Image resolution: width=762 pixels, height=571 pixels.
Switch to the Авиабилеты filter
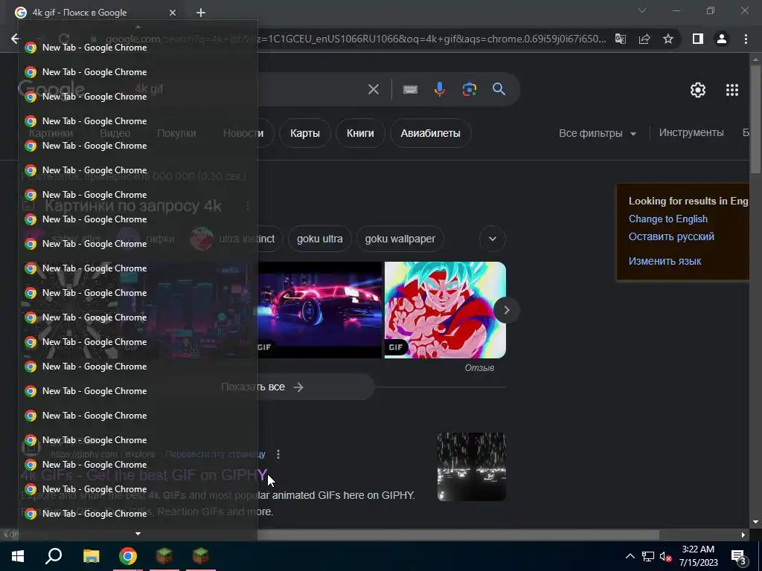point(430,133)
